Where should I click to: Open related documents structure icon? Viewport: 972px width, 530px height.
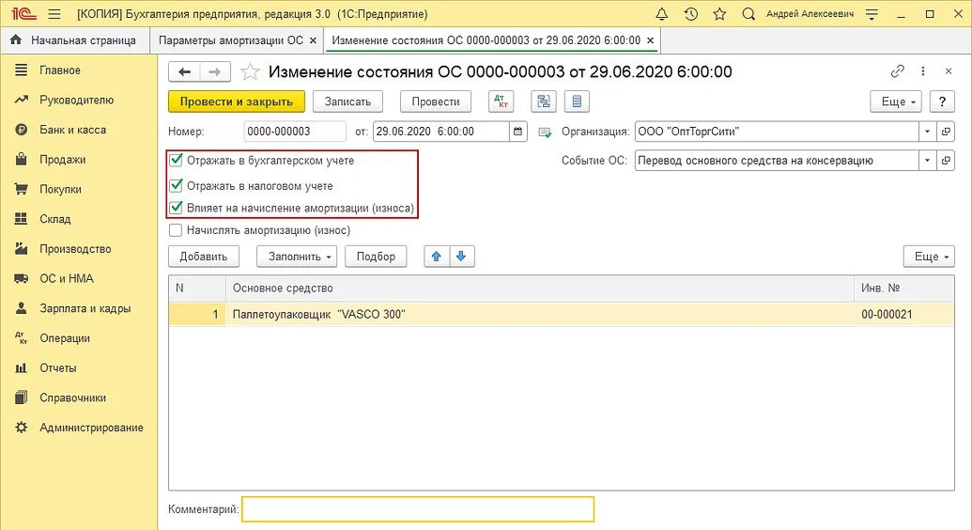click(544, 101)
